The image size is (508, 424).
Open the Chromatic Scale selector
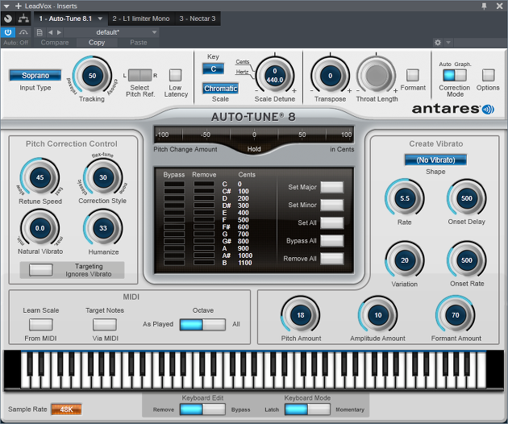tap(221, 89)
